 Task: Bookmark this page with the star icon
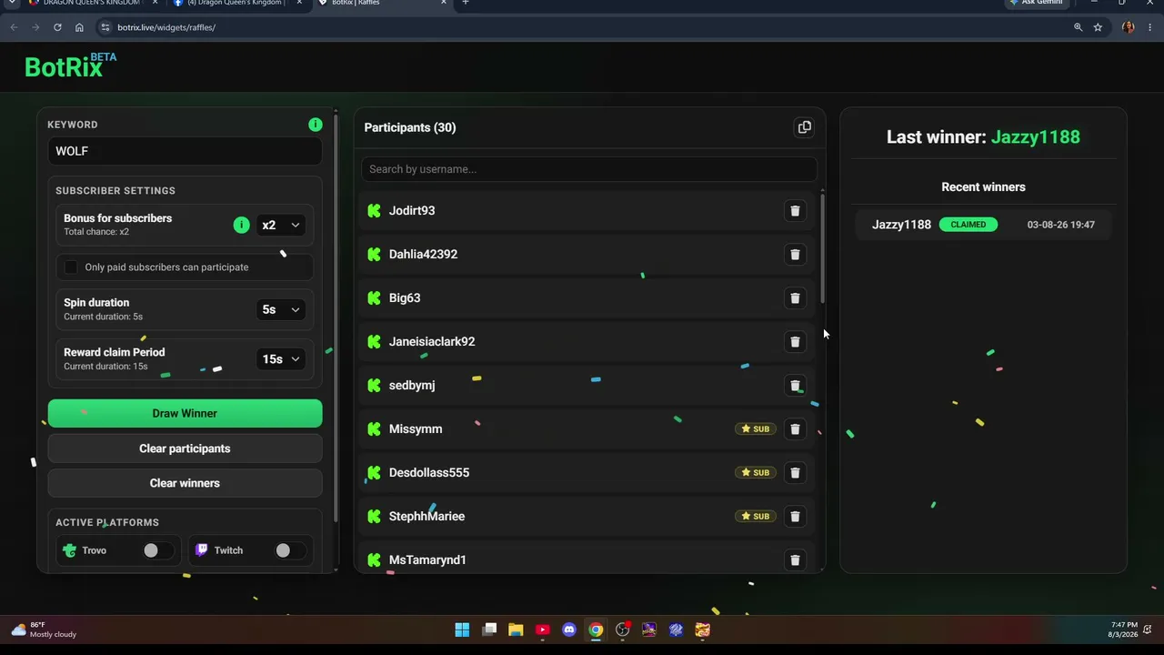tap(1098, 27)
